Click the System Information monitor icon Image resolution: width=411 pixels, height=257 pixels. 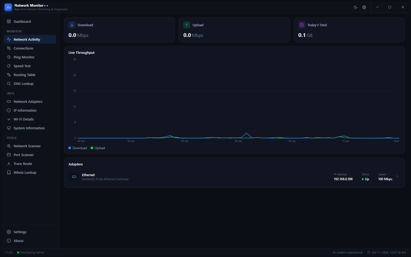point(9,128)
